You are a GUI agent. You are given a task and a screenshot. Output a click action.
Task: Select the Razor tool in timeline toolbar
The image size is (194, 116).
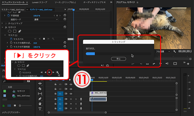click(40, 89)
